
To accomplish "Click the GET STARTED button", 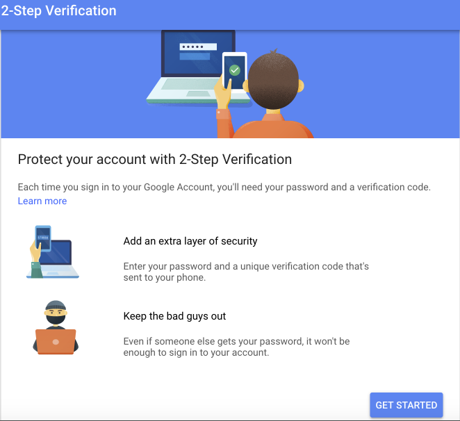I will pos(406,405).
